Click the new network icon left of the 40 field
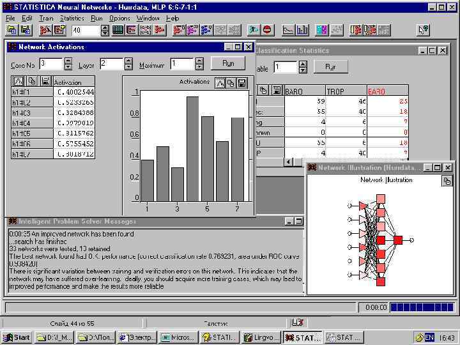The image size is (460, 345). [60, 30]
